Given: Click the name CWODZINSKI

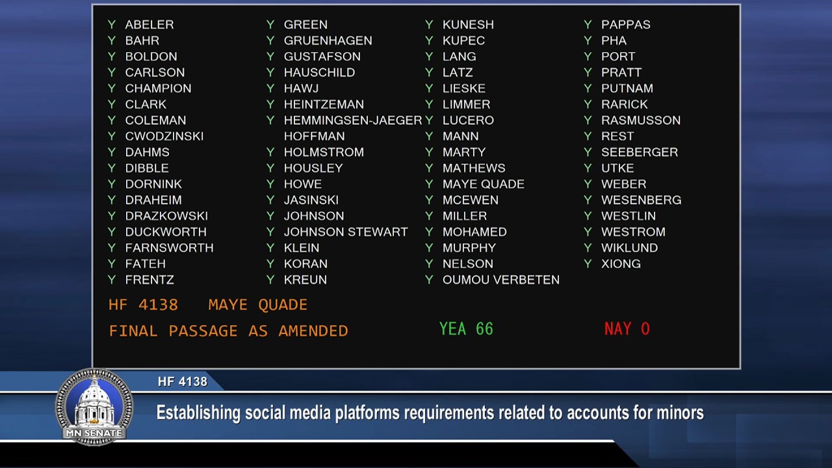Looking at the screenshot, I should pyautogui.click(x=164, y=136).
